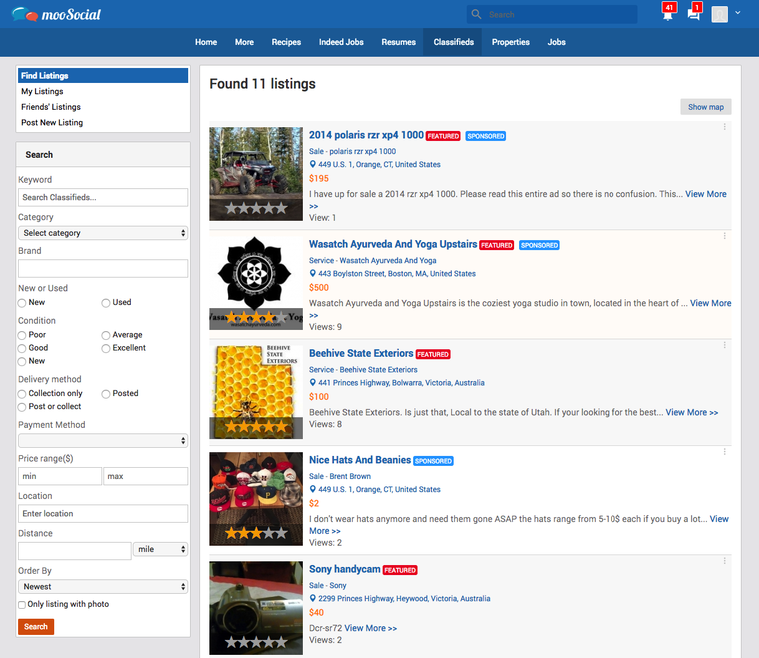Select Average condition radio button
The width and height of the screenshot is (759, 658).
(106, 336)
